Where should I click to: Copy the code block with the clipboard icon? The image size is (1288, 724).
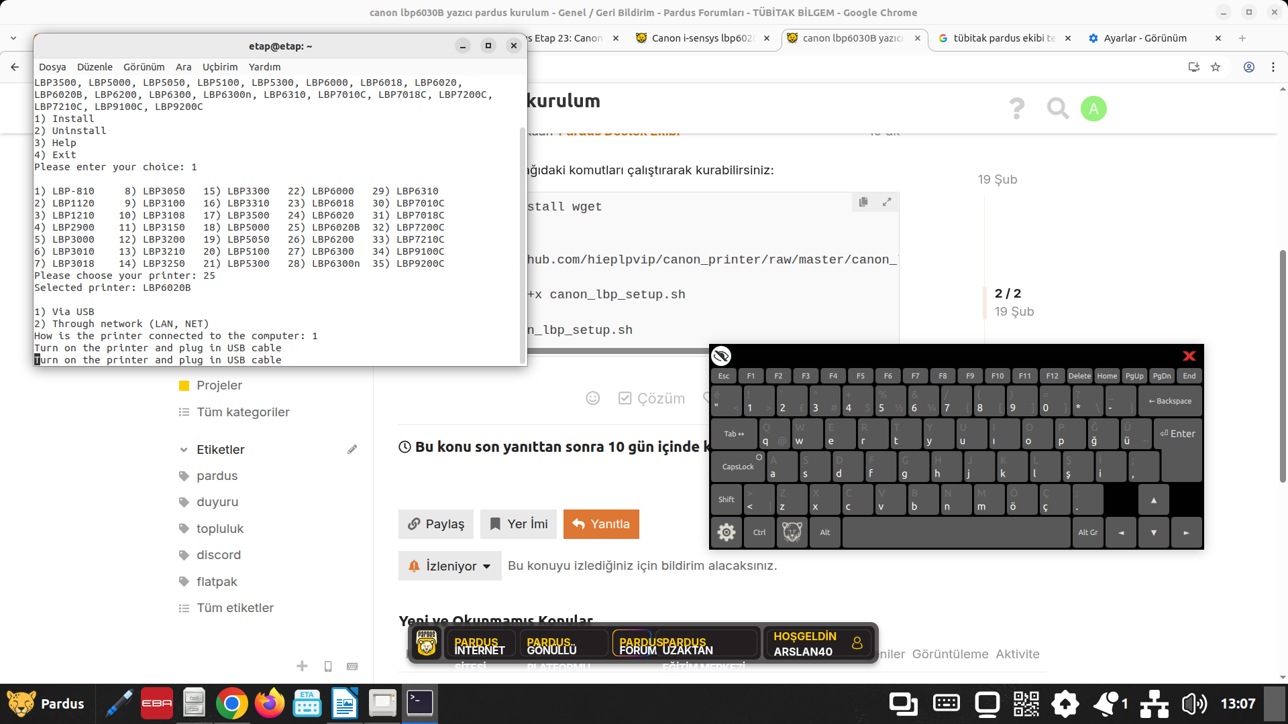[863, 202]
